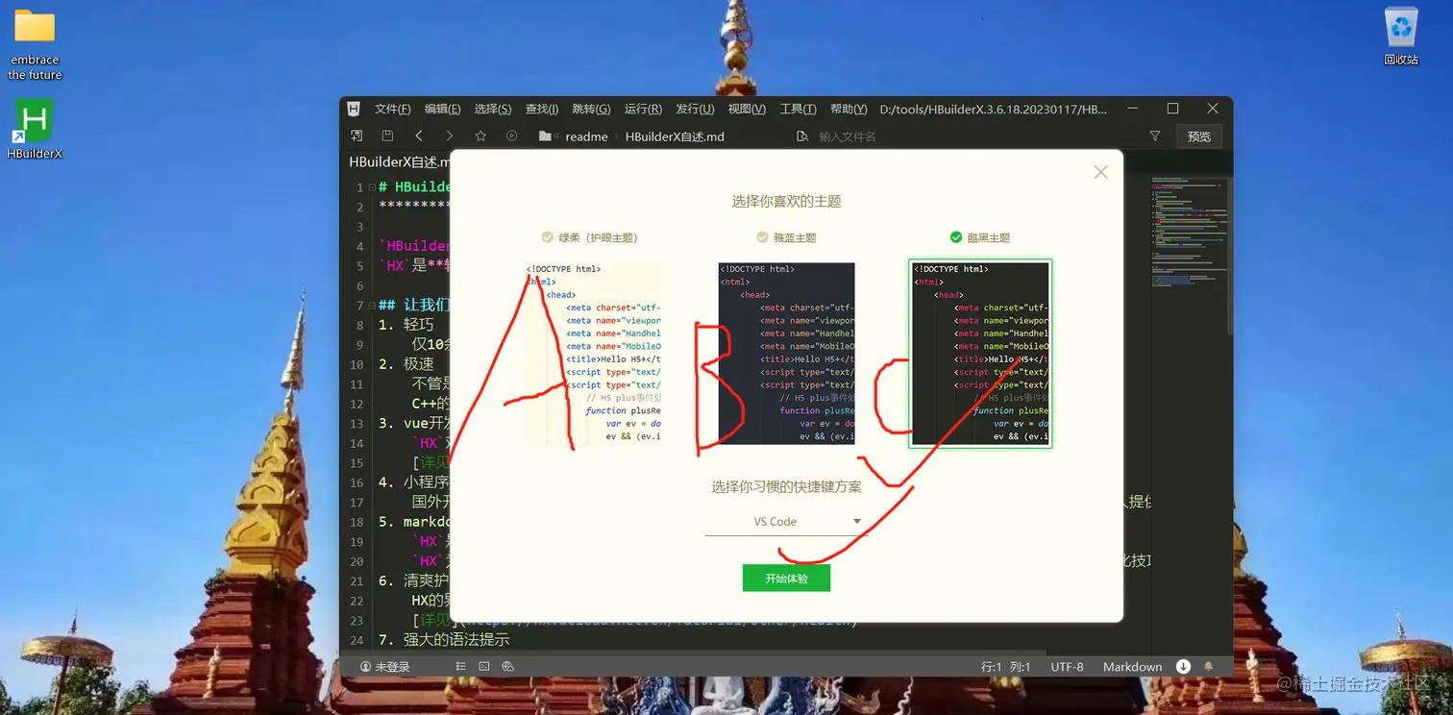Viewport: 1453px width, 715px height.
Task: Open the 文件(F) menu
Action: tap(393, 110)
